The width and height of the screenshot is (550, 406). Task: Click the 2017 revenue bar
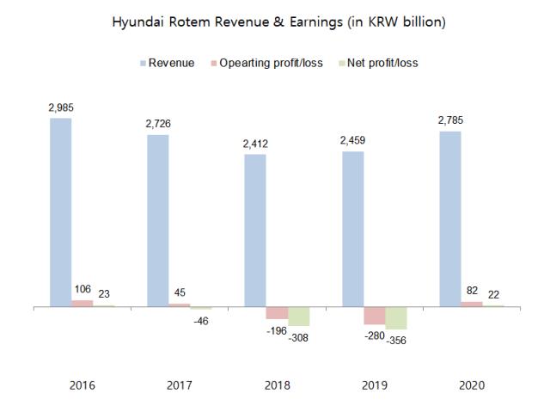(158, 221)
